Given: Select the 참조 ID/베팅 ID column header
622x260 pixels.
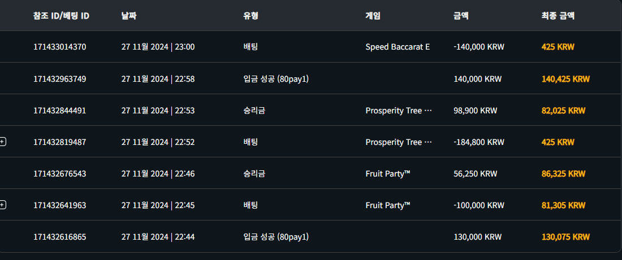Looking at the screenshot, I should coord(61,16).
